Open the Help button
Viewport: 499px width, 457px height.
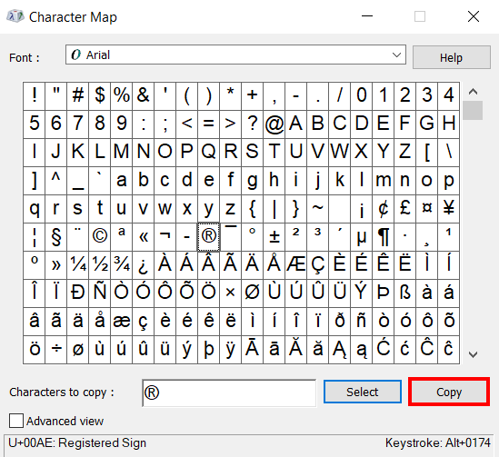[x=451, y=57]
